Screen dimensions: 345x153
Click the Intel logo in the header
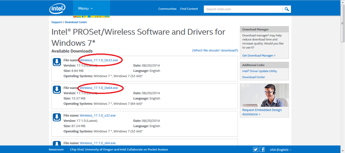coord(57,9)
